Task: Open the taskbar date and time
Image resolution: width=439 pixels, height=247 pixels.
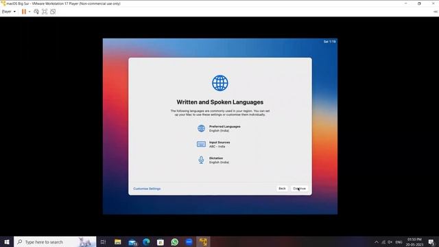Action: point(414,242)
